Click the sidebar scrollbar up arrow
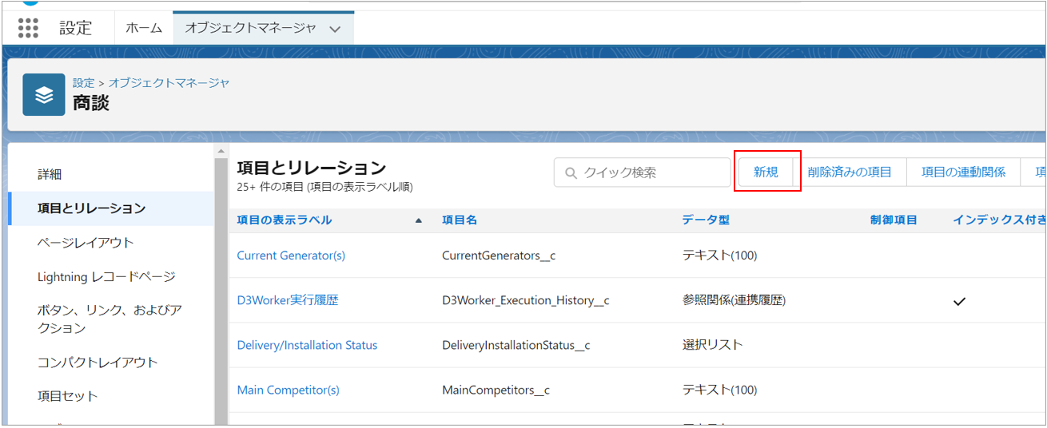 point(221,151)
